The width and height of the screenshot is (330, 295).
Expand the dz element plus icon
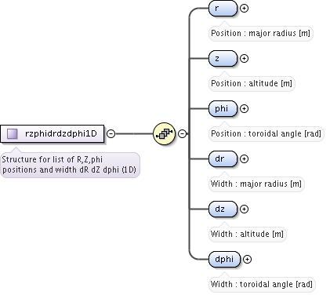click(x=244, y=209)
